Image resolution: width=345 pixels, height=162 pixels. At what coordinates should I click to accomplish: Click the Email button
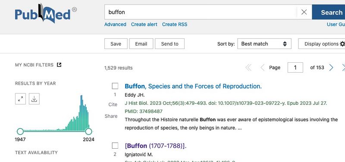(x=141, y=44)
